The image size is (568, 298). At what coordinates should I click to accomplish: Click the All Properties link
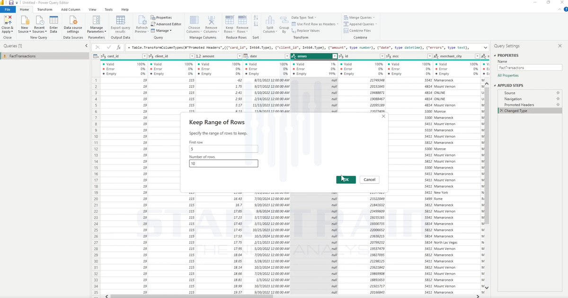(x=508, y=75)
